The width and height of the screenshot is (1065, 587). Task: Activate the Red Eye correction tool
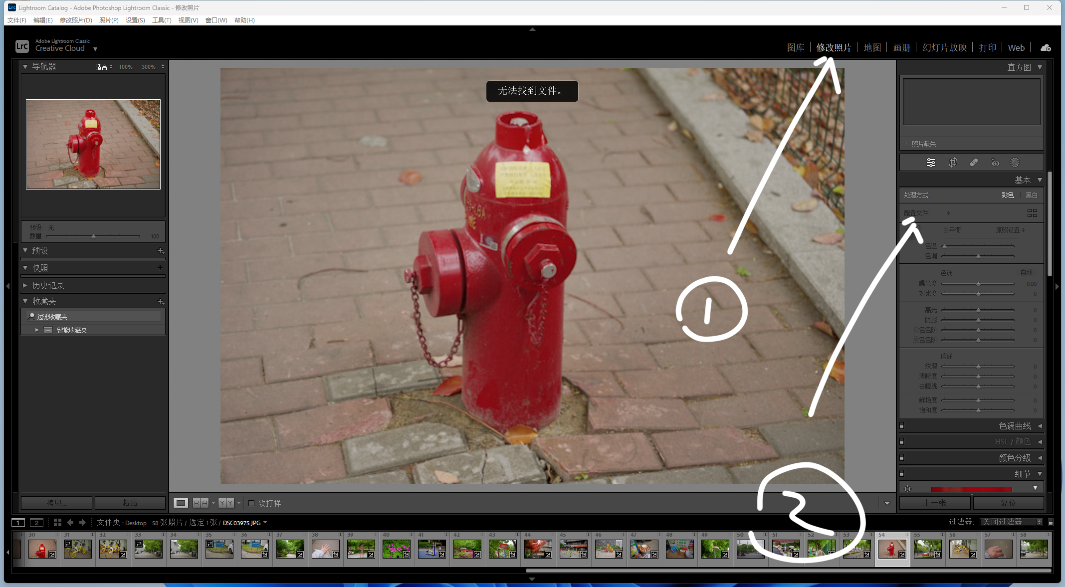pyautogui.click(x=995, y=163)
